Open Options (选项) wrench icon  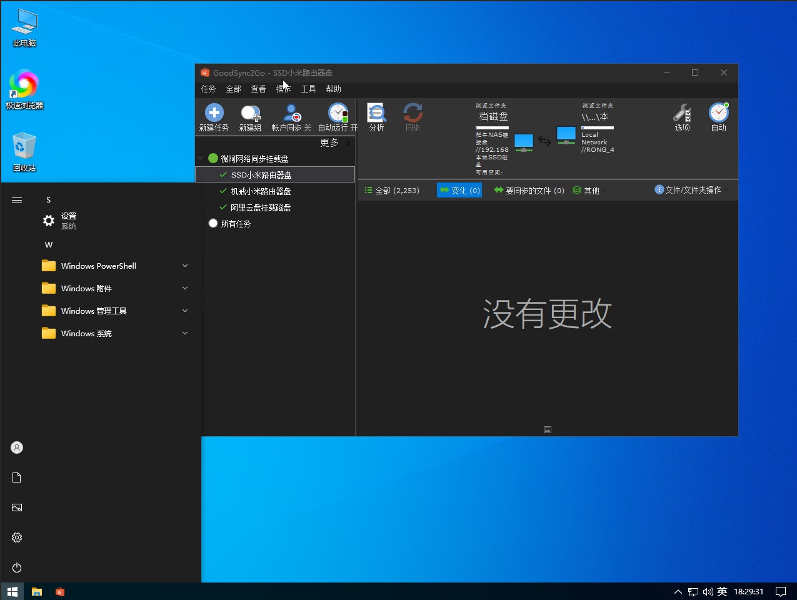coord(682,112)
